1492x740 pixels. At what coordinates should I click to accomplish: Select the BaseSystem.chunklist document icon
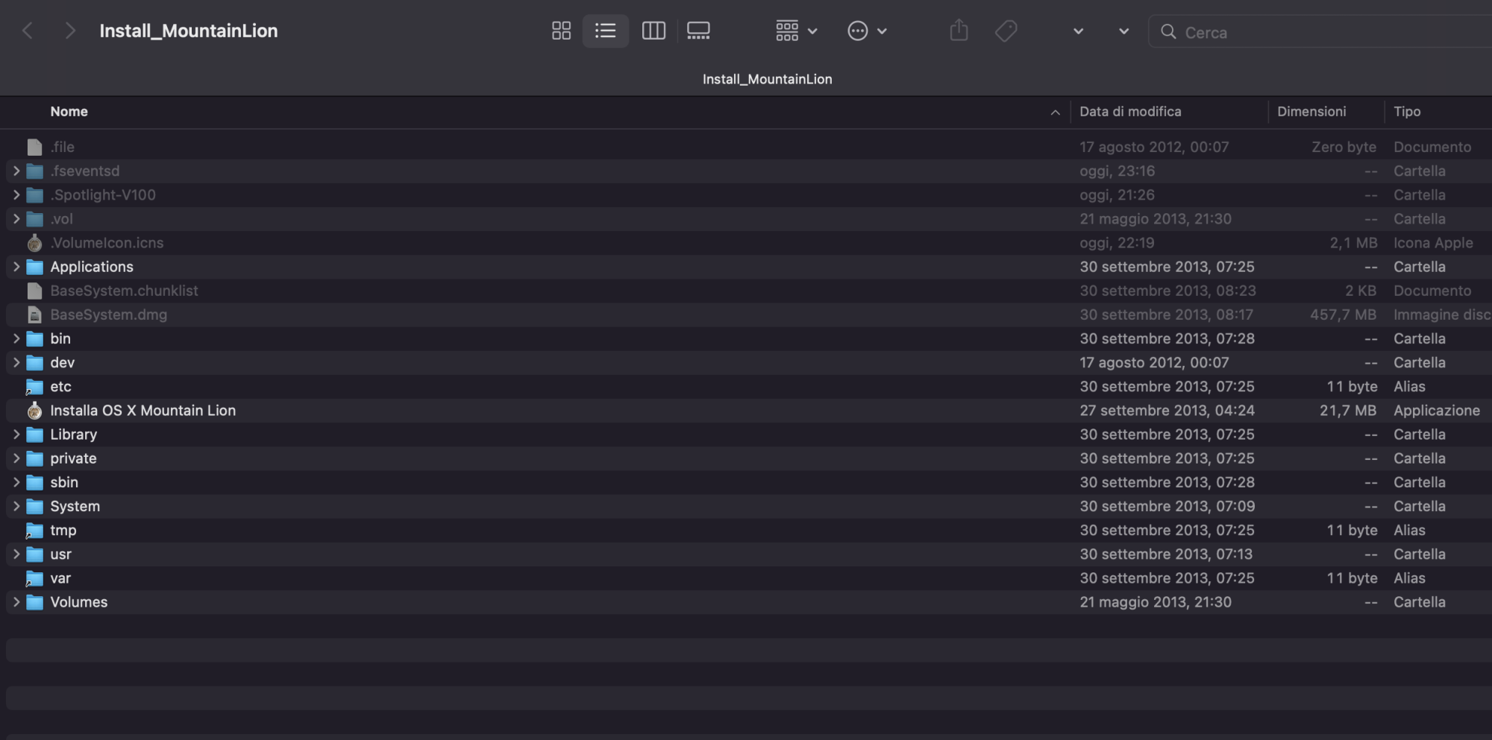coord(34,291)
